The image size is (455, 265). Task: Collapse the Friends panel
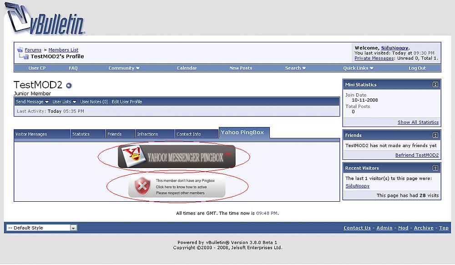(x=435, y=135)
